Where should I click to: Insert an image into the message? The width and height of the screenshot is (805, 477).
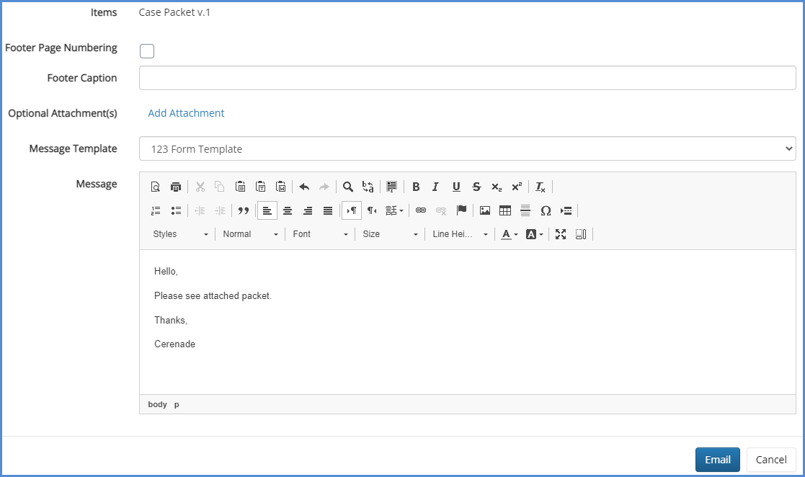click(485, 210)
